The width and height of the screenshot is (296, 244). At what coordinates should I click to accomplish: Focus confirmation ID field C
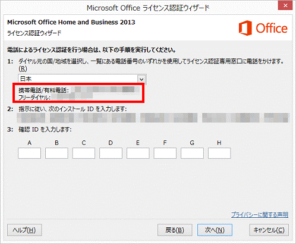click(x=84, y=153)
